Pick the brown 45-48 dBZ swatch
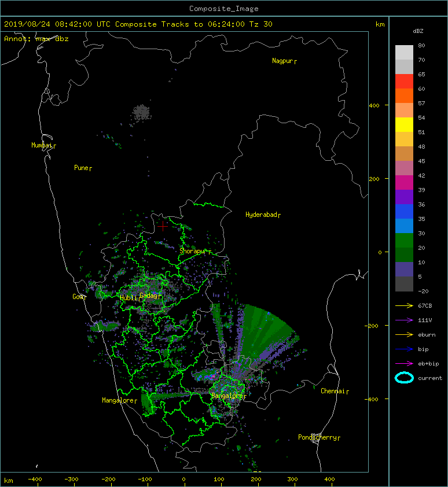Image resolution: width=448 pixels, height=487 pixels. click(x=404, y=153)
